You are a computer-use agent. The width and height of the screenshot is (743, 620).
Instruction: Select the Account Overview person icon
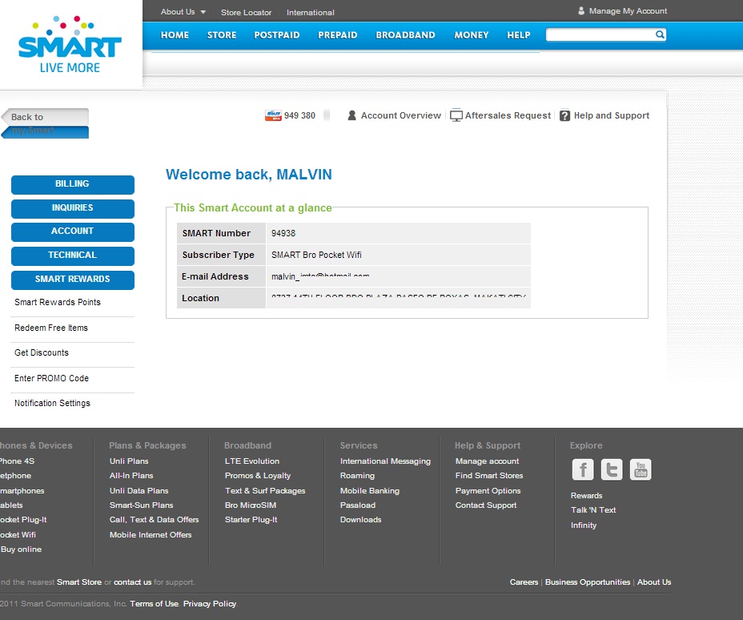[x=352, y=115]
